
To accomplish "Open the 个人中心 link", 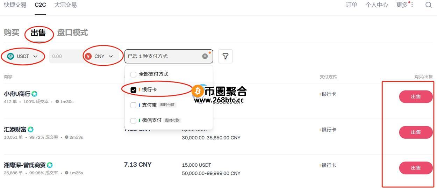I will tap(377, 5).
